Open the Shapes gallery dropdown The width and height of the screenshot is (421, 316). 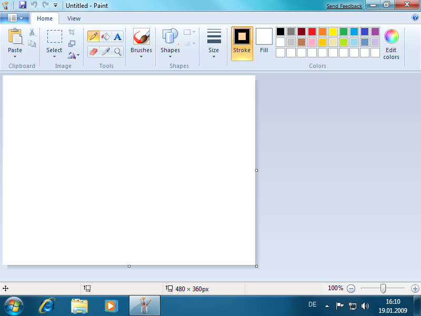click(170, 56)
